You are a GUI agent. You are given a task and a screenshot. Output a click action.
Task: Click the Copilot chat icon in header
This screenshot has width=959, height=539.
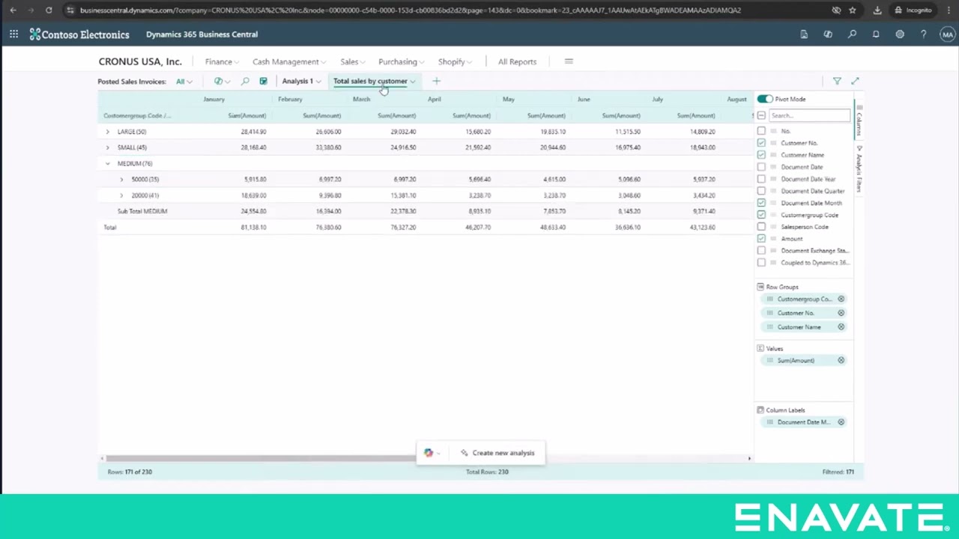(828, 34)
